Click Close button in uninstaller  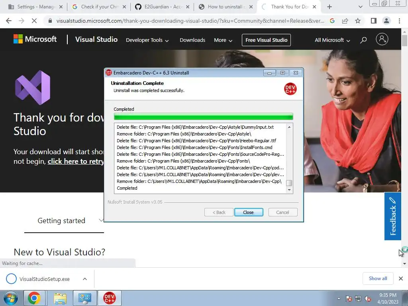pos(249,212)
